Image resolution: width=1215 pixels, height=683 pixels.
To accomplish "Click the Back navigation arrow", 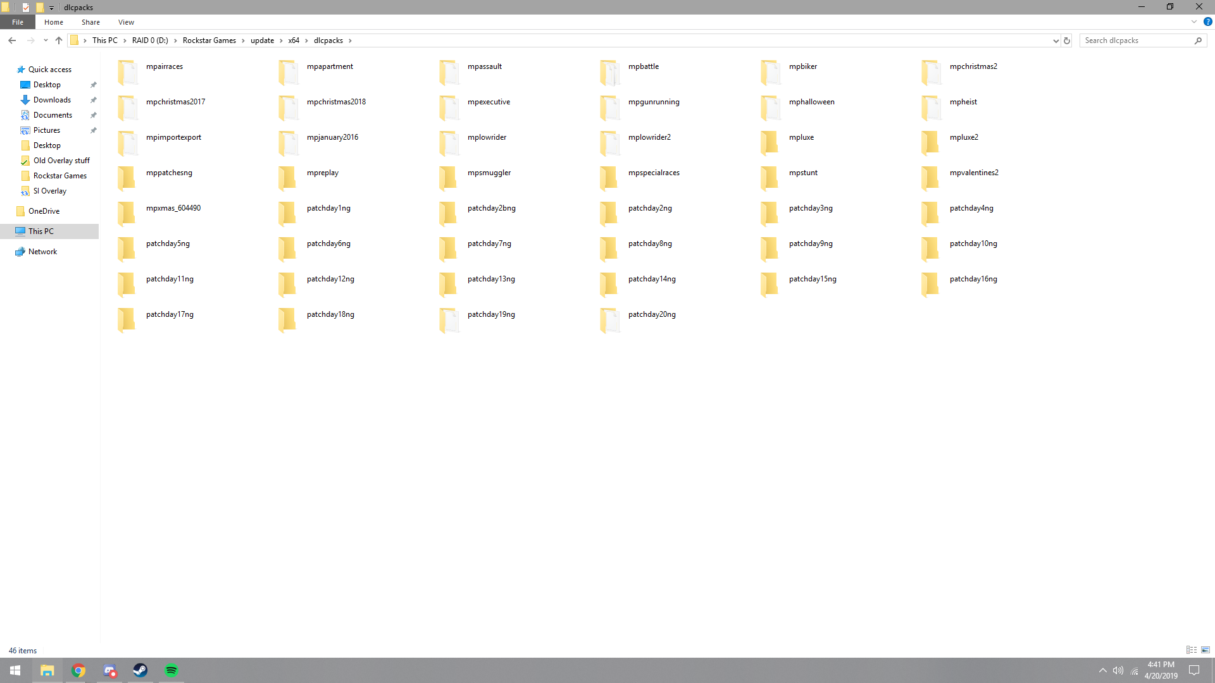I will click(x=12, y=40).
